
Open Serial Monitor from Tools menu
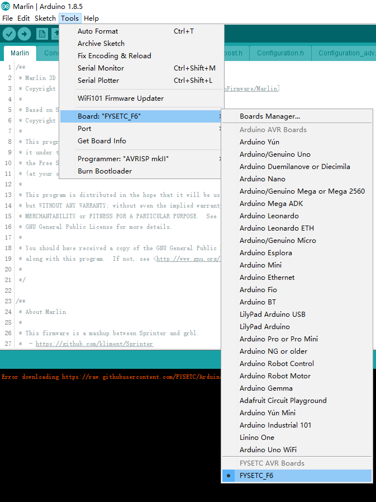point(142,68)
